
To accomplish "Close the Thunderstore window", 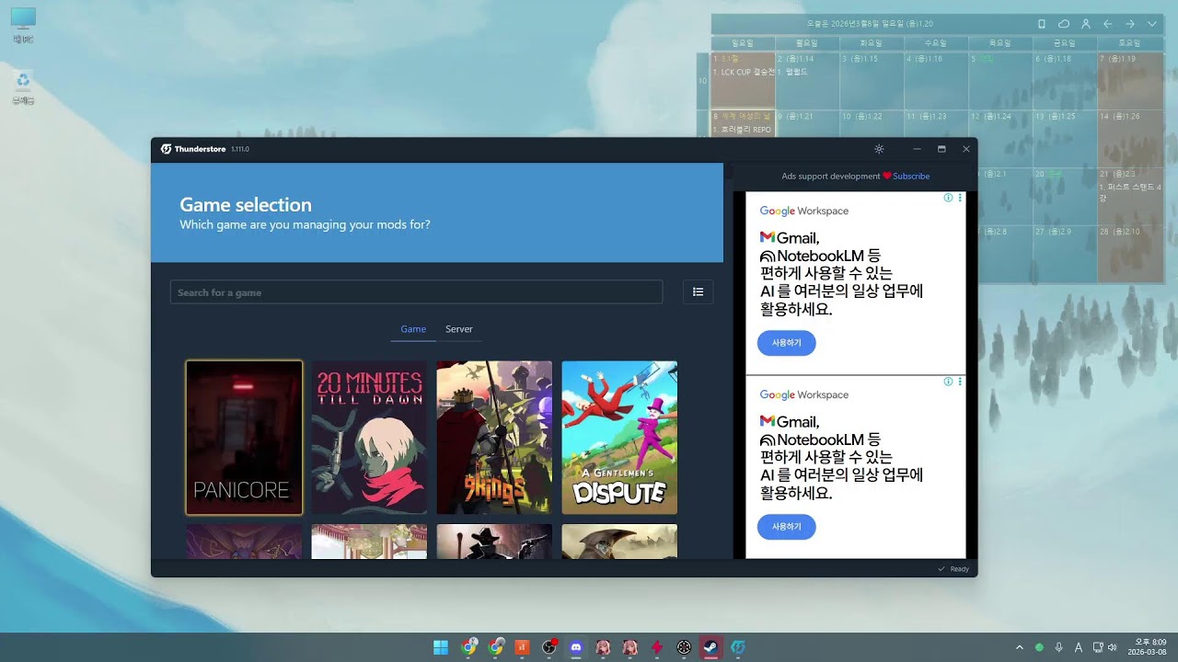I will pyautogui.click(x=966, y=149).
